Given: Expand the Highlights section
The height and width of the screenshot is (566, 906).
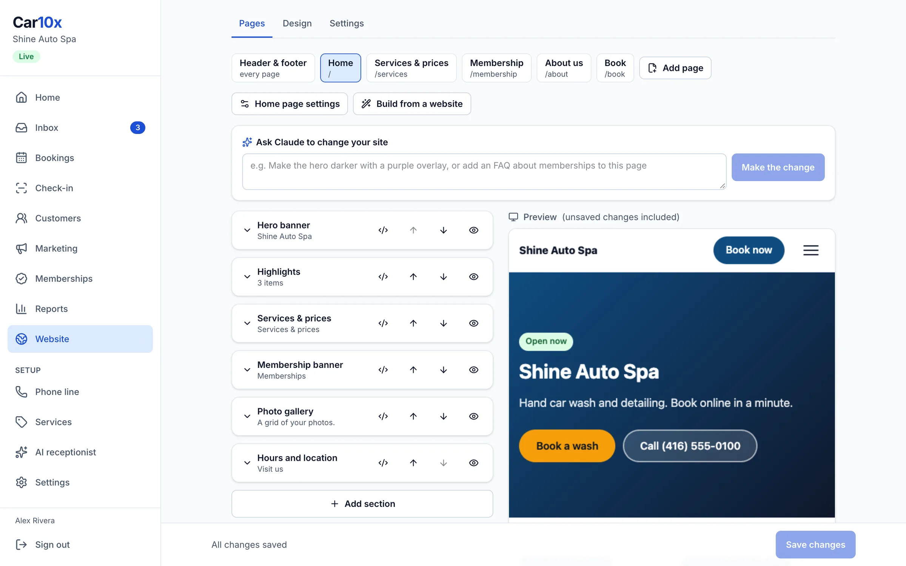Looking at the screenshot, I should 247,277.
